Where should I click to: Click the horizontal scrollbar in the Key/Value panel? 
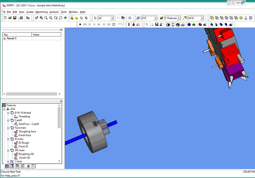(x=32, y=94)
